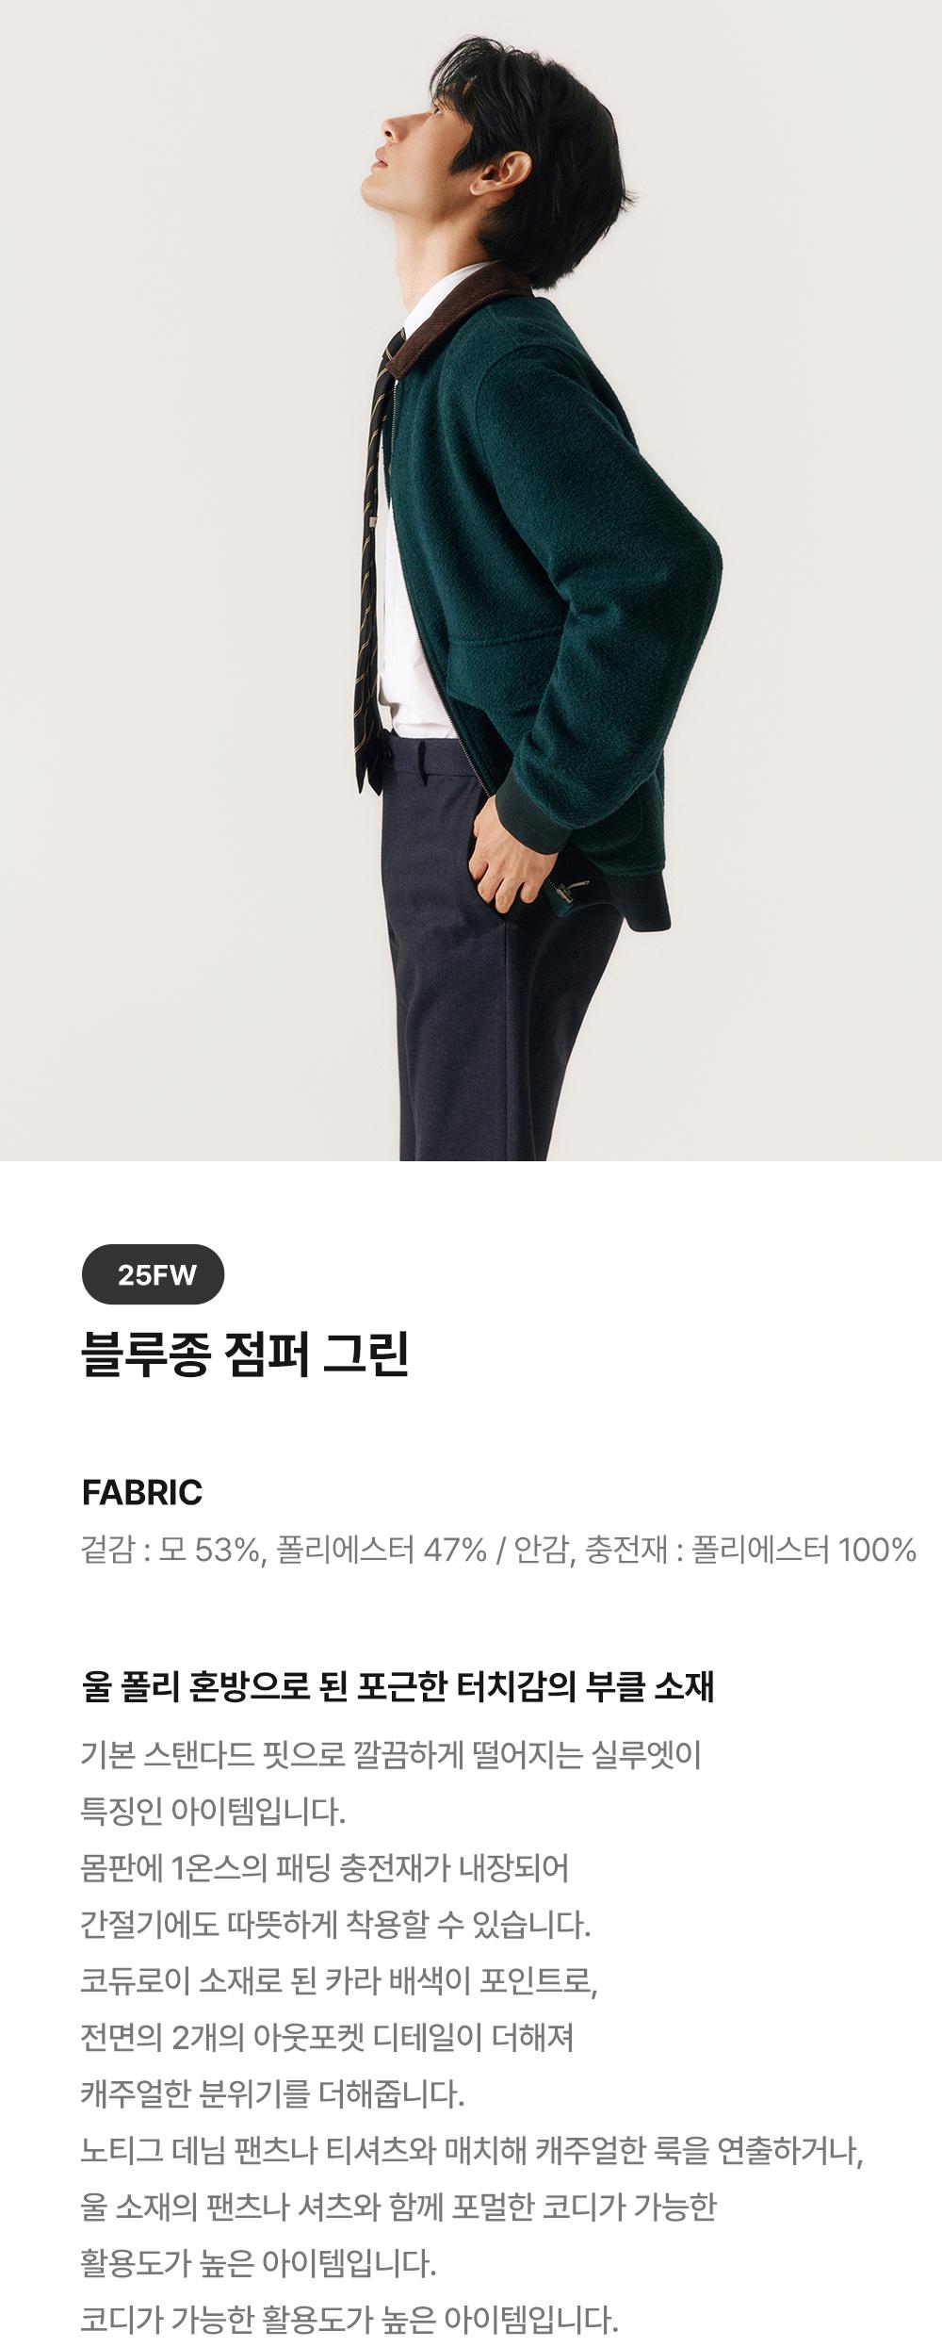Viewport: 942px width, 2347px height.
Task: Click the line 몸판에 1온스의 패딩 충전재가
Action: (325, 1867)
